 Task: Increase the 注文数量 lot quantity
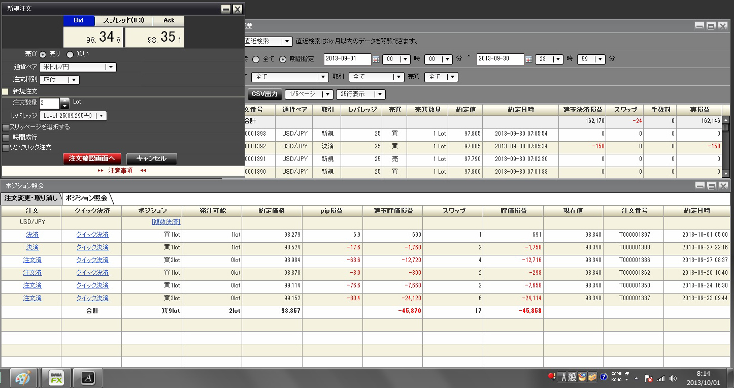[x=65, y=101]
